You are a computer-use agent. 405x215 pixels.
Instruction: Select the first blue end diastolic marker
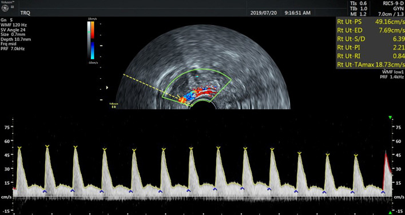[45, 191]
